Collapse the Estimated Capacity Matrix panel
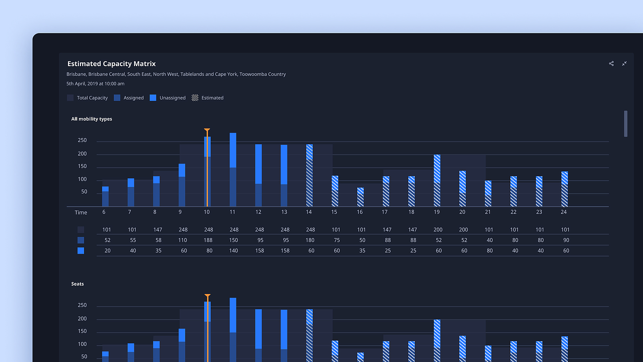643x362 pixels. coord(624,64)
